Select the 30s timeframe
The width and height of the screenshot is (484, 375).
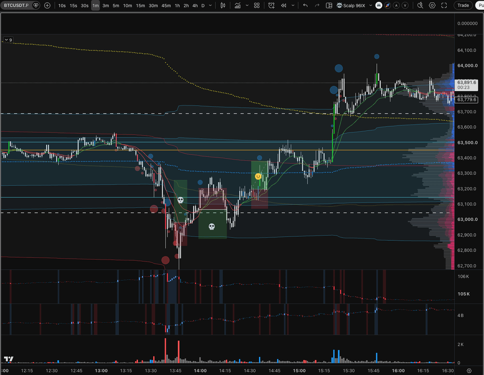click(x=84, y=5)
